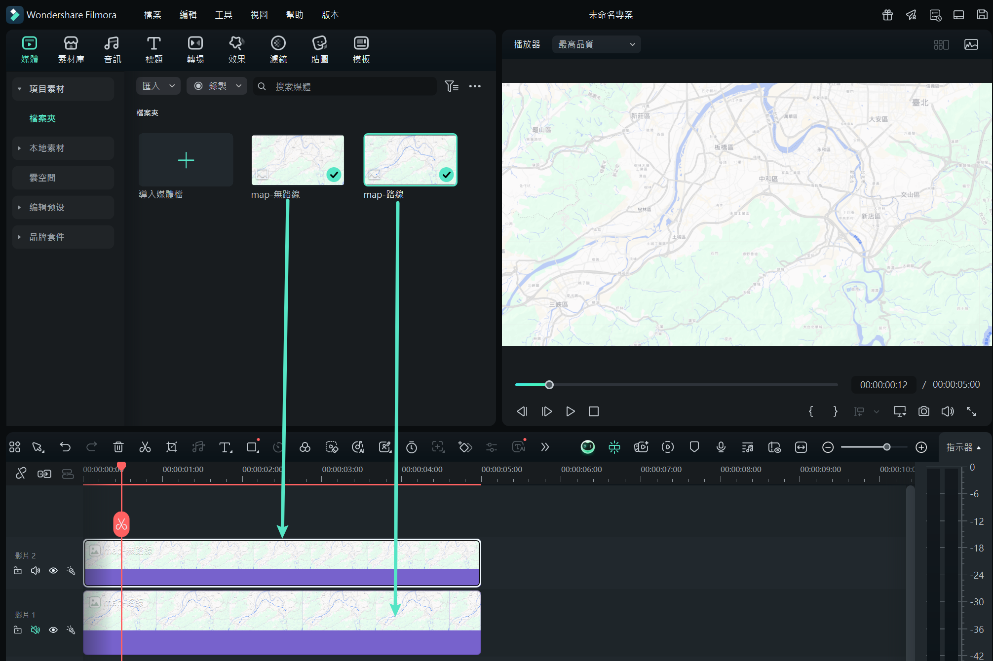Open the 標題 titles tab
The width and height of the screenshot is (993, 661).
(153, 50)
